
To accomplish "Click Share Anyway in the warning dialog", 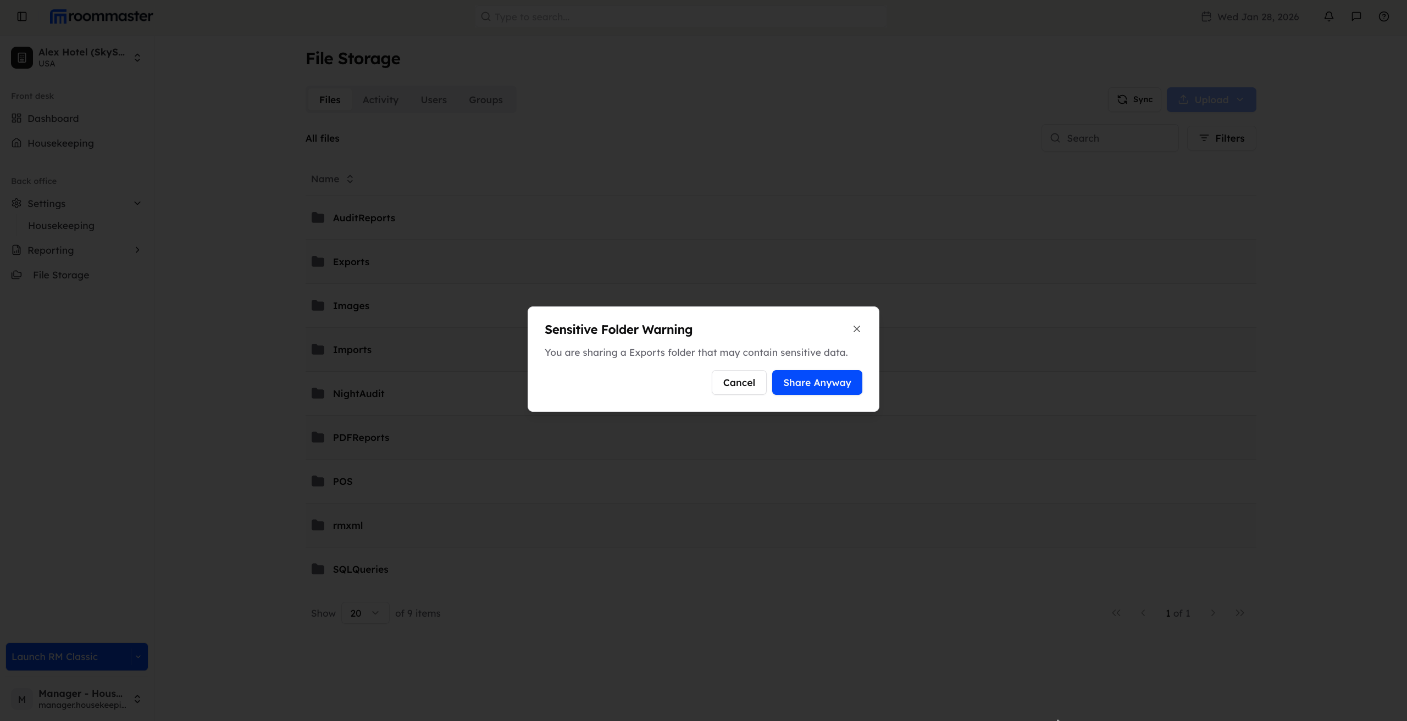I will (817, 382).
